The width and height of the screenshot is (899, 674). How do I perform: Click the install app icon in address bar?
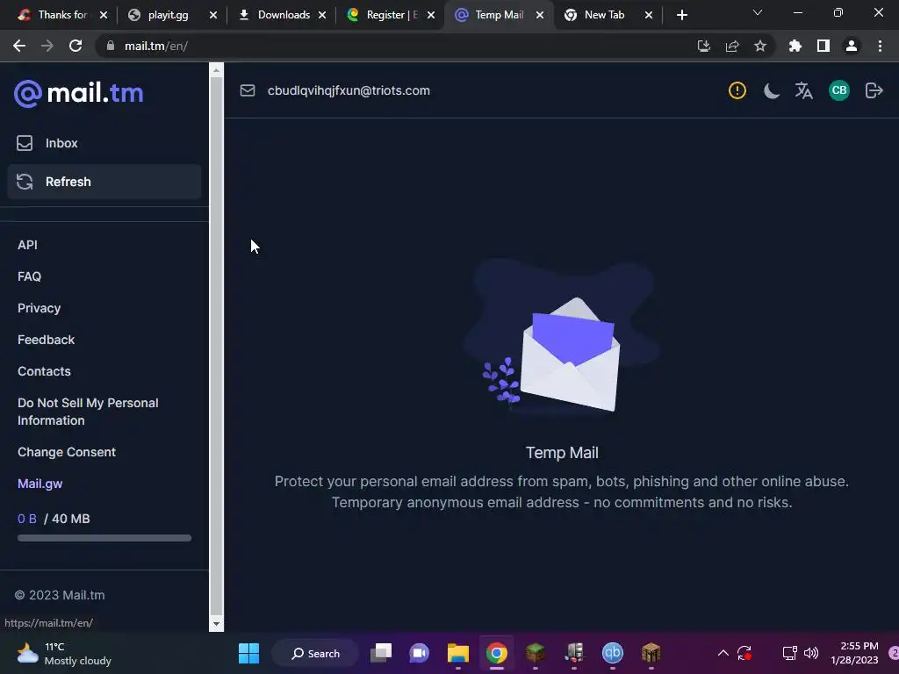(704, 46)
